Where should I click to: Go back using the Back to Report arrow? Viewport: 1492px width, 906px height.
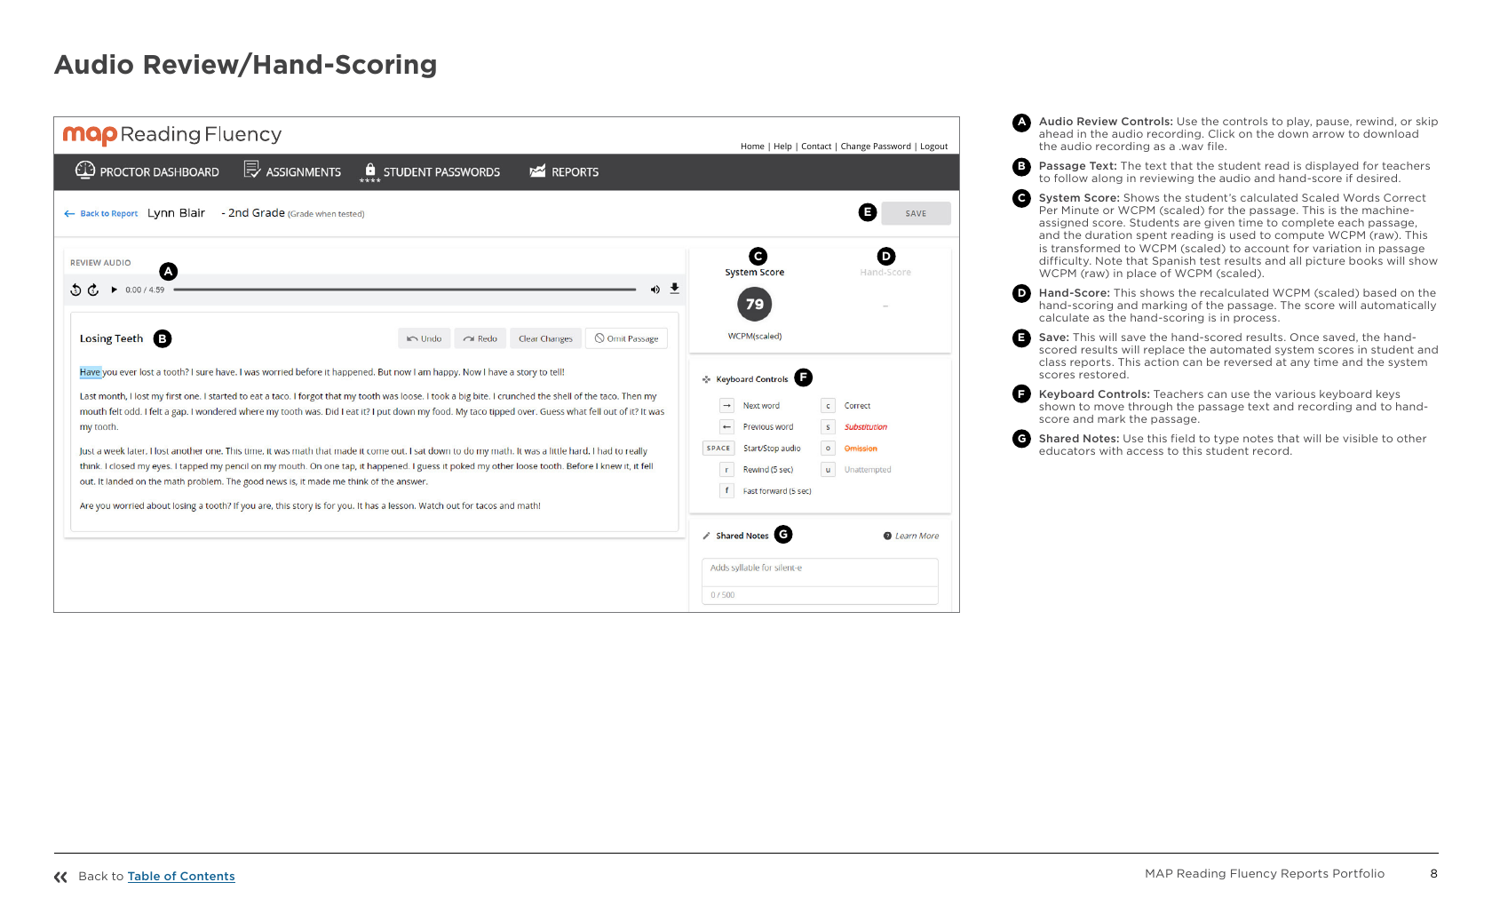pos(69,213)
